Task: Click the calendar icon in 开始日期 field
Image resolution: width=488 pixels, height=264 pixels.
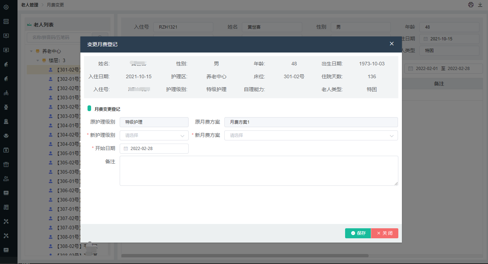Action: tap(126, 148)
